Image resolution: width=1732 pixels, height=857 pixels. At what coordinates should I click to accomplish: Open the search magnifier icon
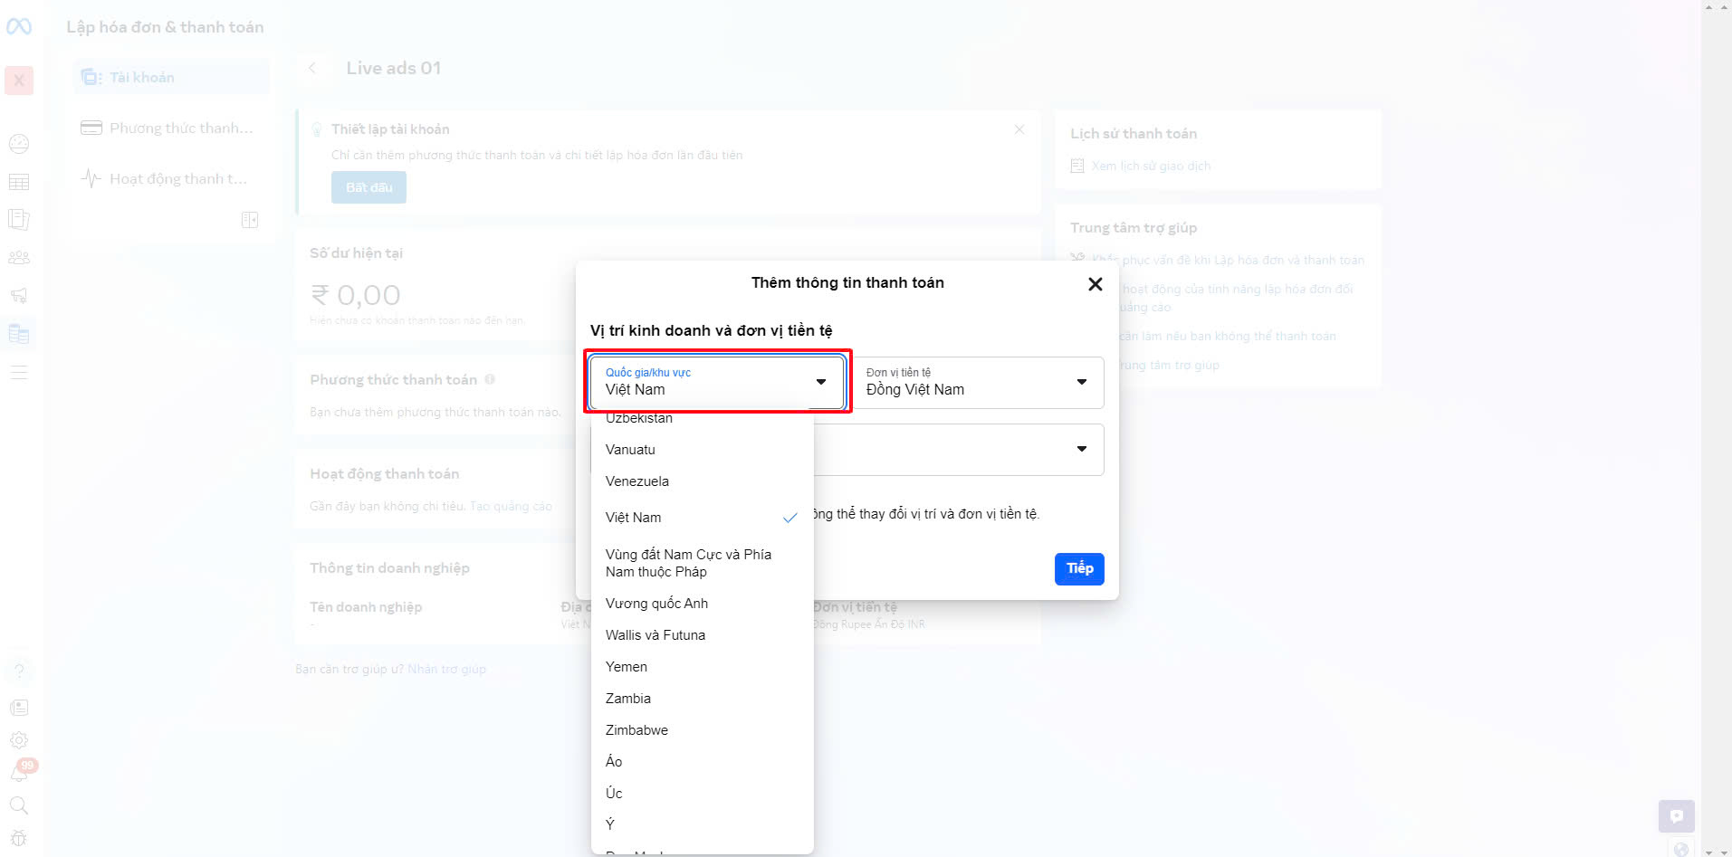(19, 805)
